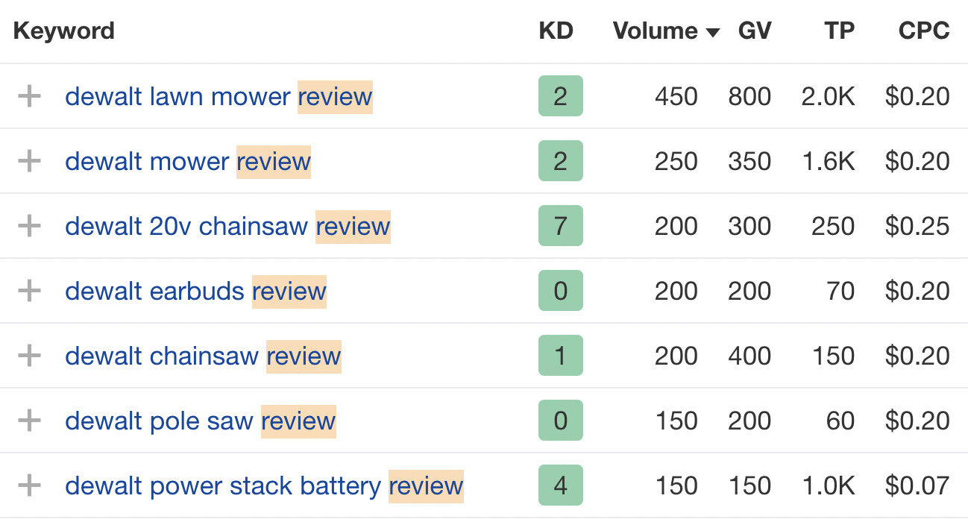Screen dimensions: 968x519
Task: Select the GV column header
Action: (x=755, y=31)
